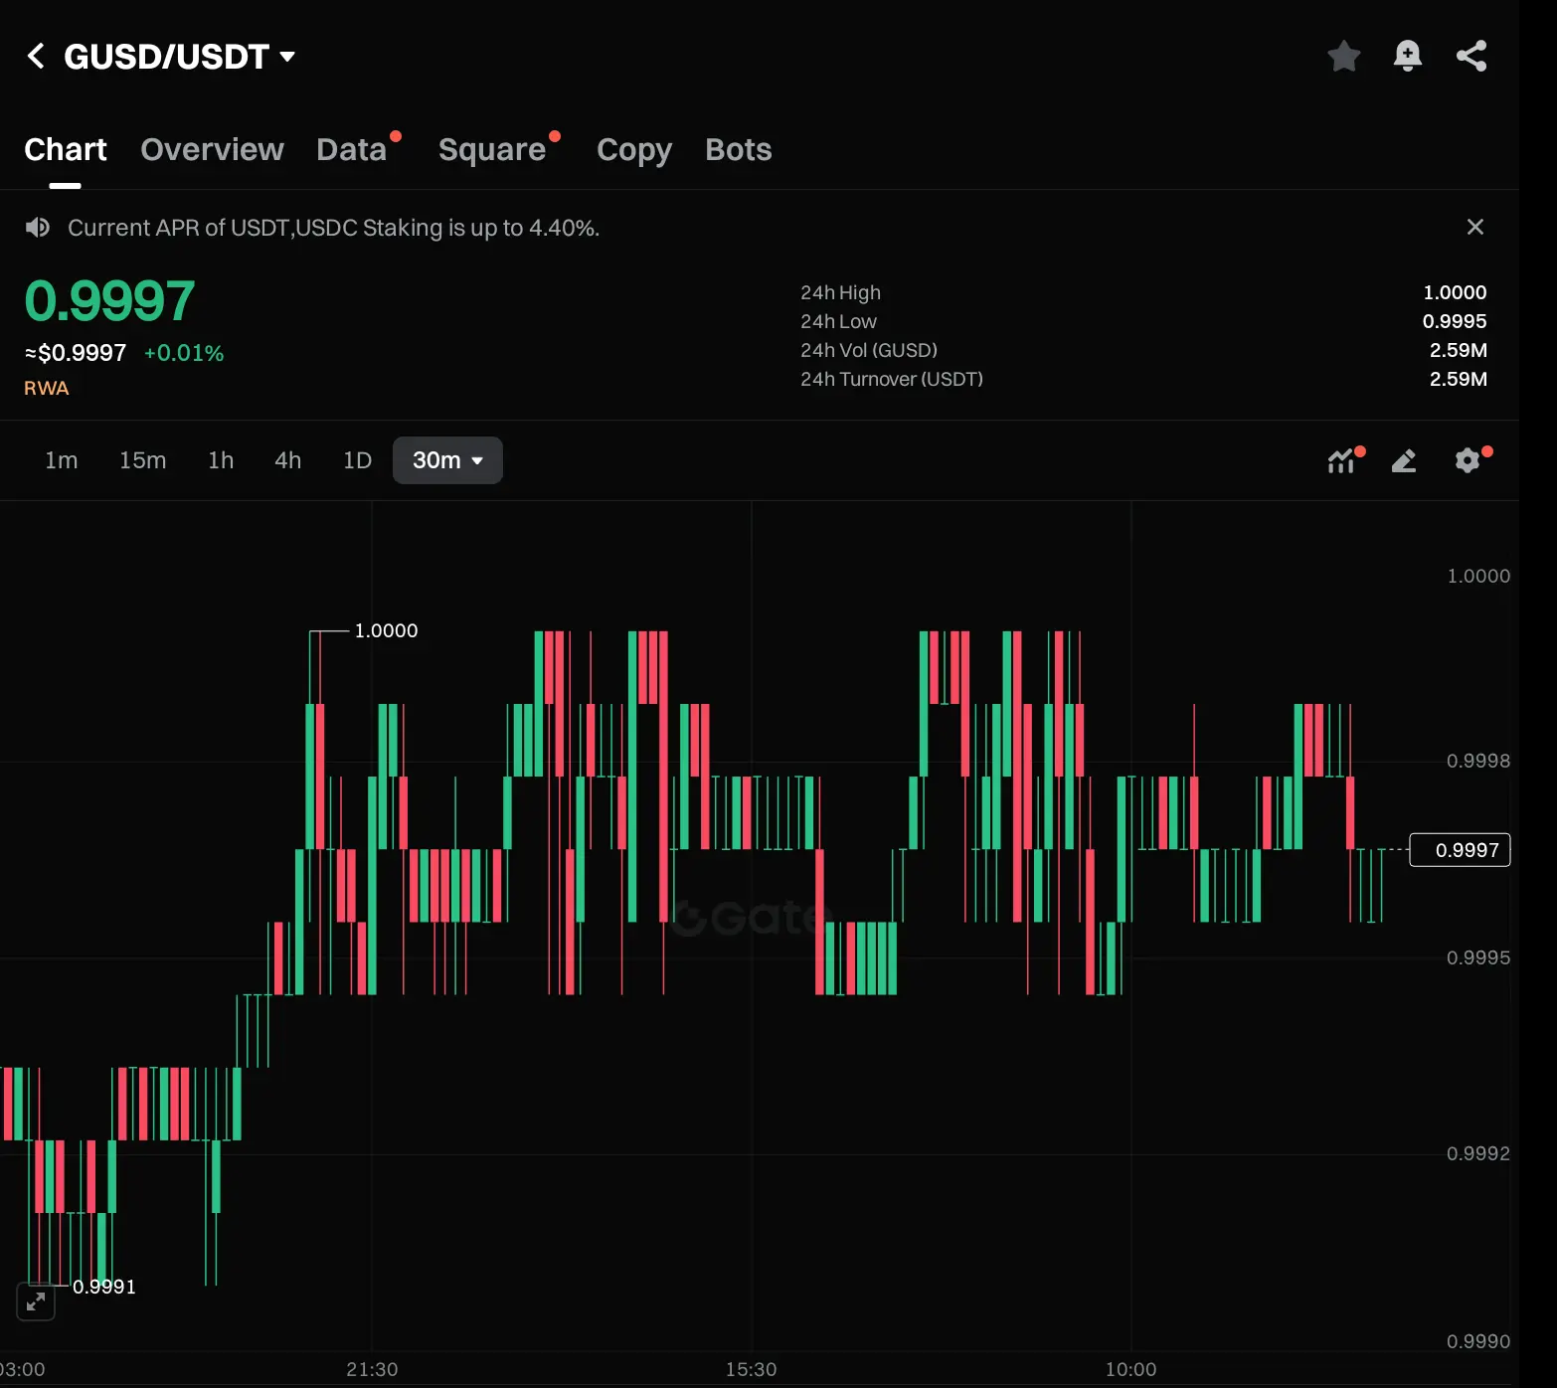Open the Data tab
The width and height of the screenshot is (1557, 1388).
pyautogui.click(x=352, y=149)
